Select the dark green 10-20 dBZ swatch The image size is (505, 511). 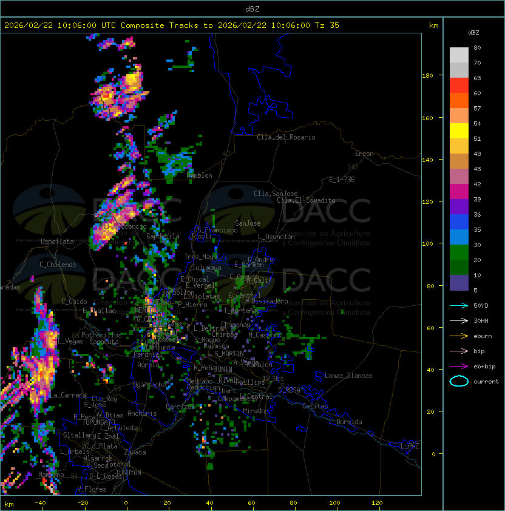(x=459, y=268)
